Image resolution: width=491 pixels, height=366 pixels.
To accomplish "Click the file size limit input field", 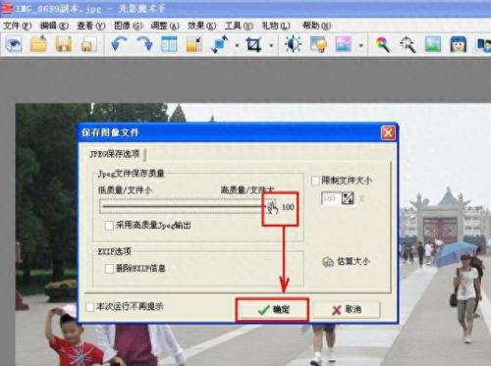I will pyautogui.click(x=331, y=198).
